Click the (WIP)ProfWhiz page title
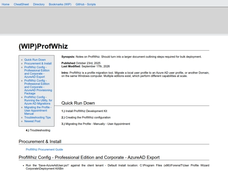The height and width of the screenshot is (171, 228). (x=43, y=46)
